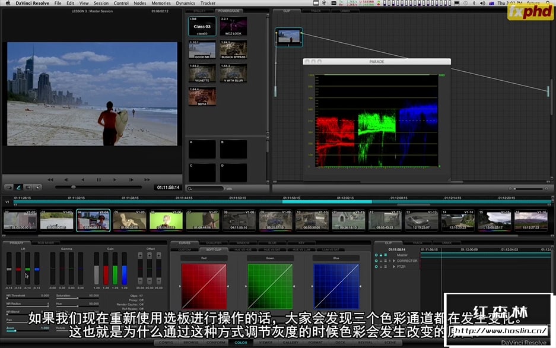Image resolution: width=556 pixels, height=348 pixels.
Task: Select the BLEACH BYPASS gallery still
Action: [x=233, y=50]
